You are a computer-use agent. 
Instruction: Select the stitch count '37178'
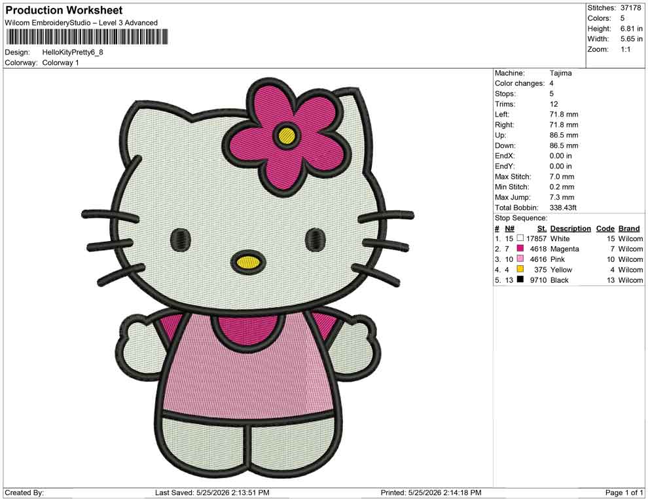pyautogui.click(x=630, y=8)
